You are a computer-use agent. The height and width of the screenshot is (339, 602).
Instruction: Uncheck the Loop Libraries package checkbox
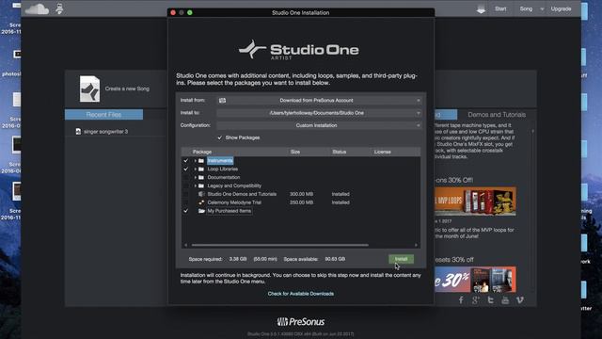click(x=186, y=169)
